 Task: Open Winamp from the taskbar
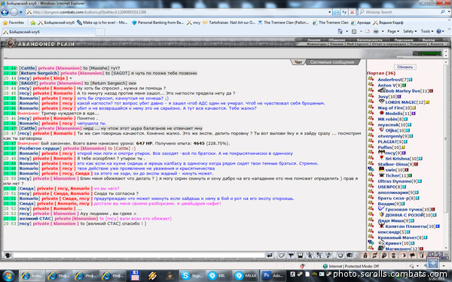(152, 276)
